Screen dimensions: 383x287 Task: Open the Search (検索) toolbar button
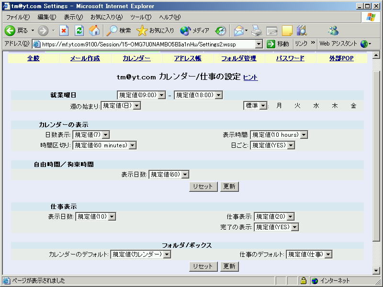[x=119, y=31]
